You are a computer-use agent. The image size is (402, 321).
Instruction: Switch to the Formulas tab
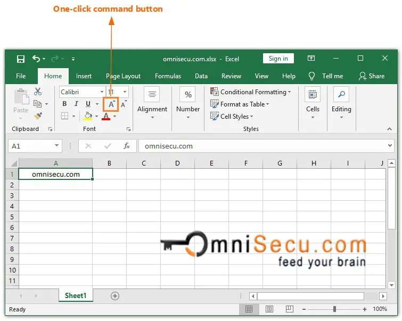(x=168, y=76)
